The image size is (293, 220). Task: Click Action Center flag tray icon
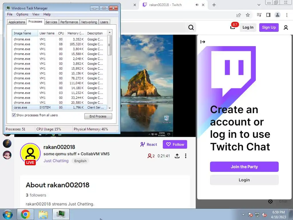pos(250,215)
